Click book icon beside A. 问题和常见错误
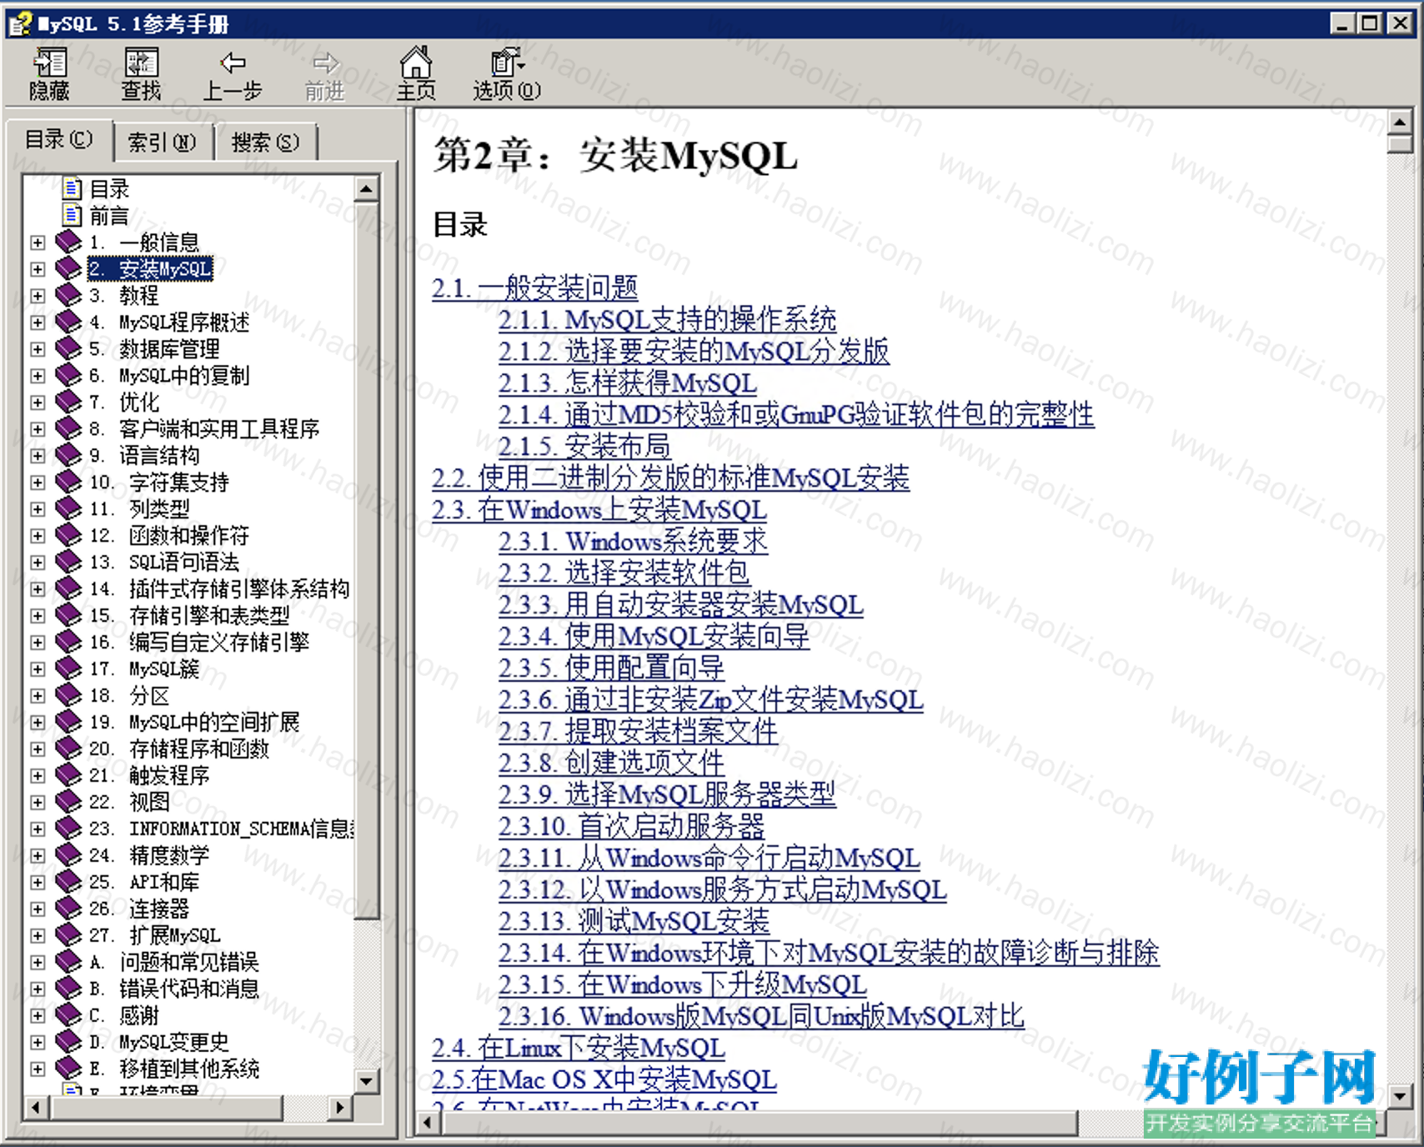The width and height of the screenshot is (1424, 1147). pos(68,962)
